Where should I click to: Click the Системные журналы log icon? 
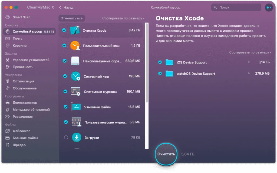point(76,91)
